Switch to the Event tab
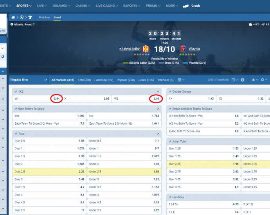The height and width of the screenshot is (215, 270). point(57,17)
